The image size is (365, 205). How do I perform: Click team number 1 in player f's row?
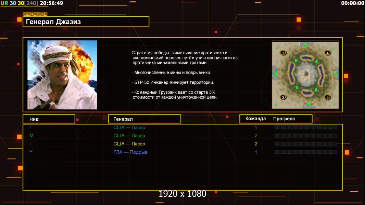tap(256, 127)
